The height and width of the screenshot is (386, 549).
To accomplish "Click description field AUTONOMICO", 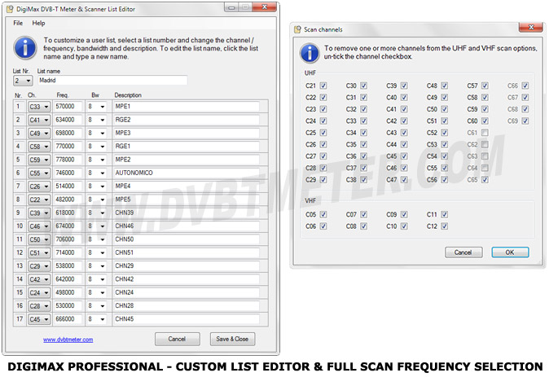I will 187,173.
